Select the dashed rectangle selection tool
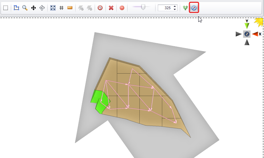The width and height of the screenshot is (264, 158). point(6,8)
